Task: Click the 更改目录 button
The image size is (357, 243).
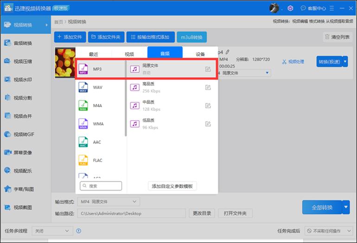Action: click(x=202, y=213)
